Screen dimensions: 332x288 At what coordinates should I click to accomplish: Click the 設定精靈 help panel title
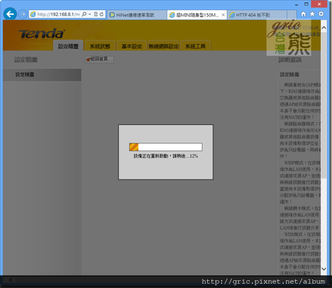pyautogui.click(x=290, y=75)
